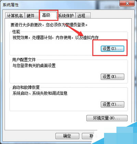Select the 高级 tab
This screenshot has height=144, width=137.
point(48,15)
